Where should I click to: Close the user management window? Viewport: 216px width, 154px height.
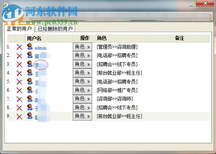click(205, 3)
